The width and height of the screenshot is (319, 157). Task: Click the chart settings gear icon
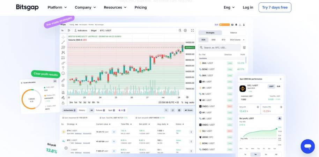185,30
